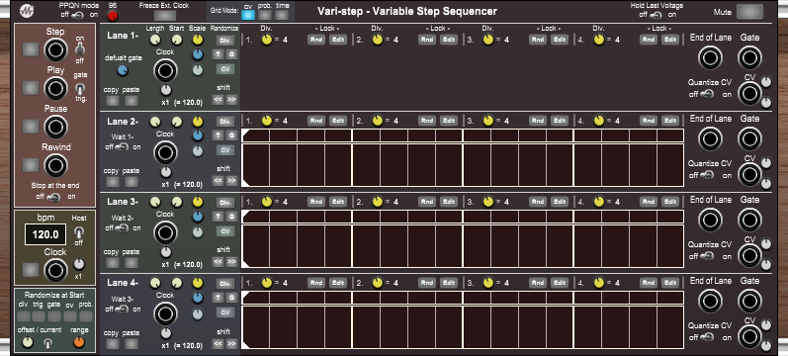Click Lane 3 CV output jack
788x356 pixels.
coord(749,255)
